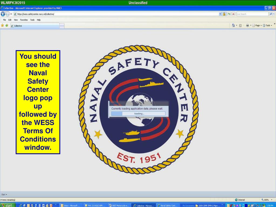
Task: Open the in-page Start menu
Action: tap(4, 195)
